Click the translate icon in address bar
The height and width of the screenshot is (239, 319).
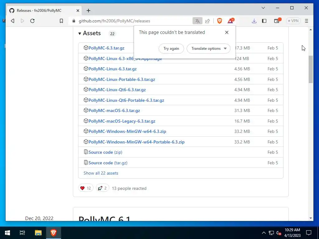197,21
